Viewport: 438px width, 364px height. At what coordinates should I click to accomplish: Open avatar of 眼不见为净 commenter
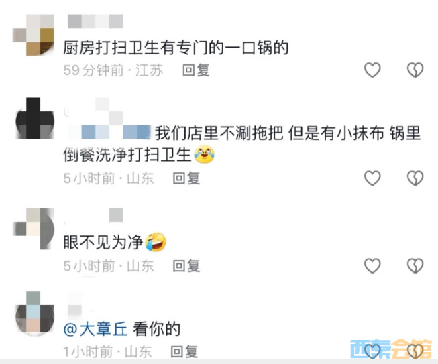(34, 229)
